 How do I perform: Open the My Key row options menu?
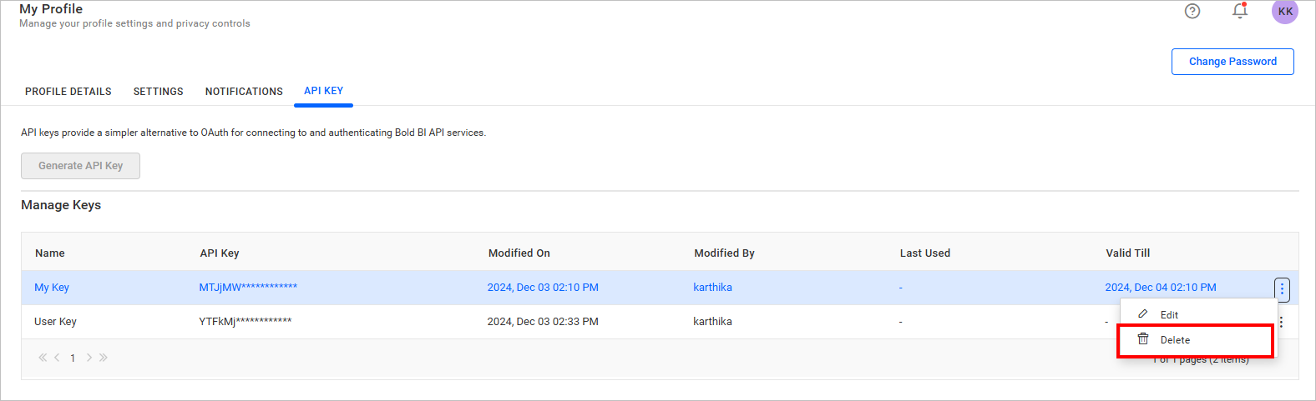click(x=1282, y=288)
